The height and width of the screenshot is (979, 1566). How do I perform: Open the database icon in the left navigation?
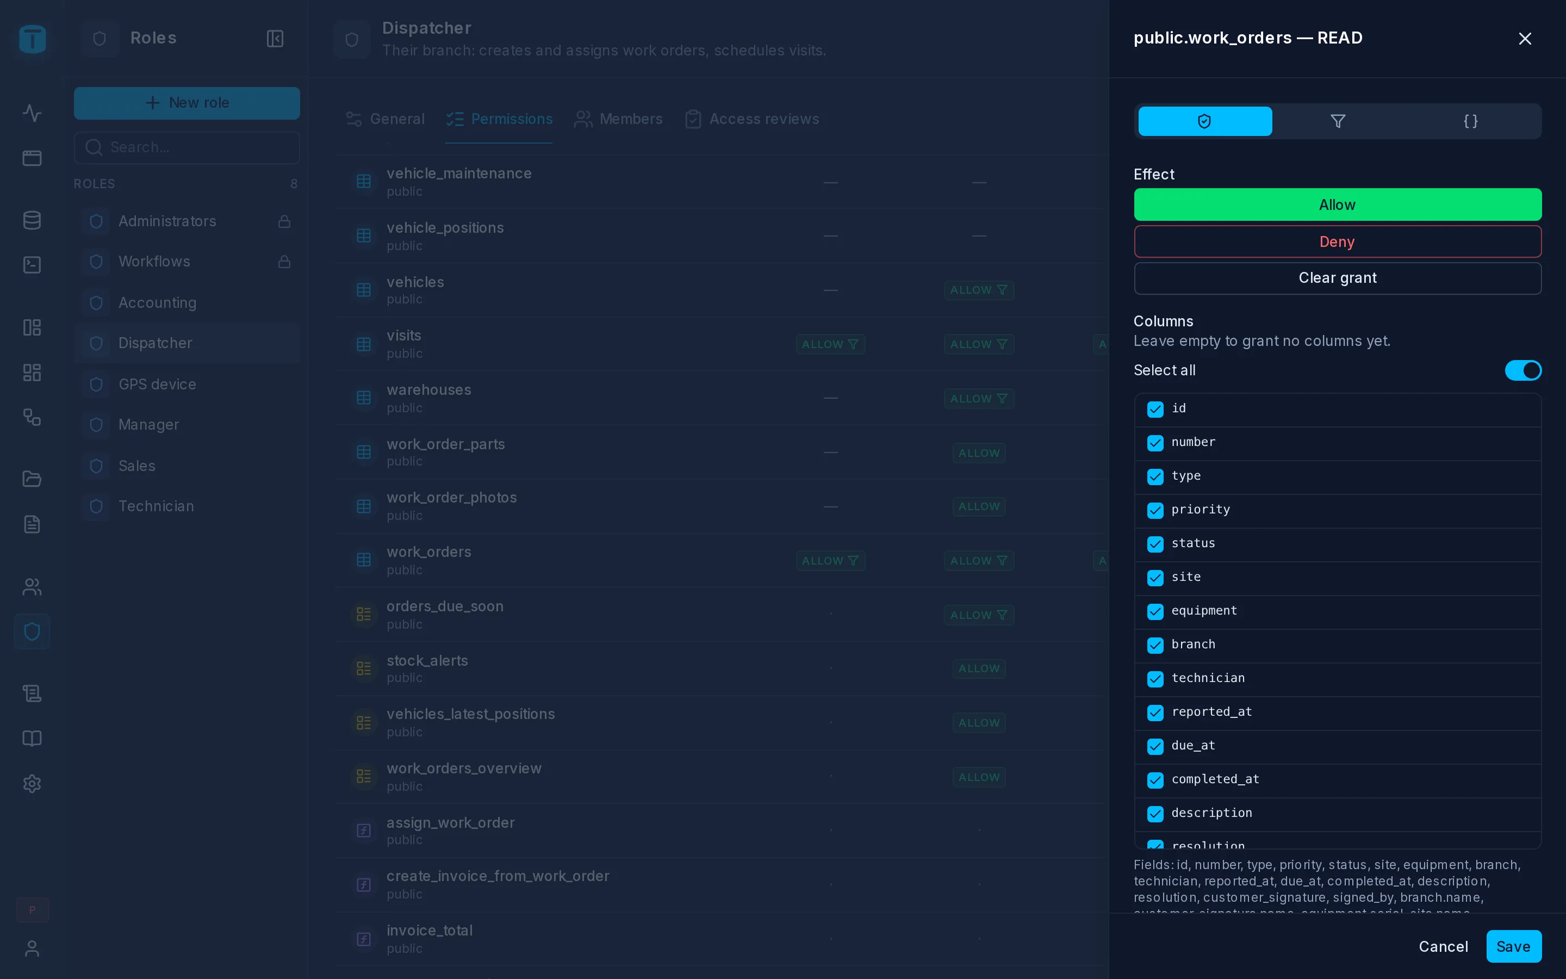(32, 220)
